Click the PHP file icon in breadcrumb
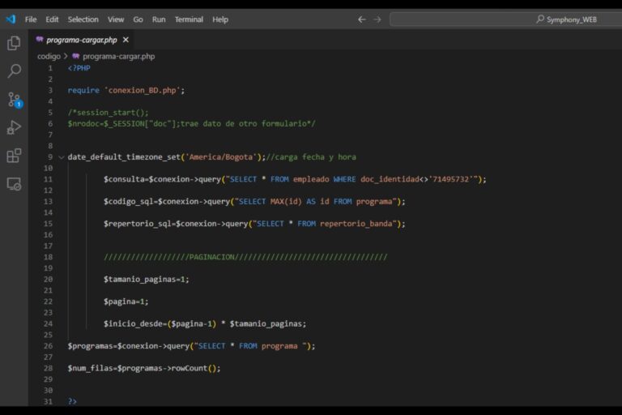 pos(76,56)
